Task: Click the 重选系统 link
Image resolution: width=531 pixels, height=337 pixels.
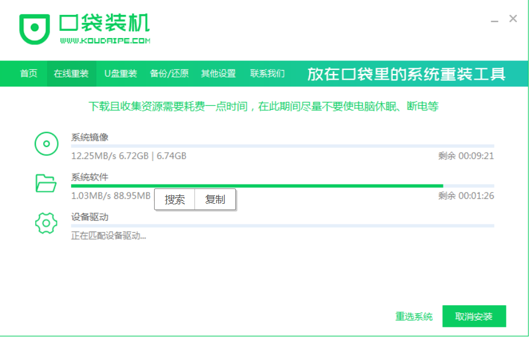Action: pos(414,317)
